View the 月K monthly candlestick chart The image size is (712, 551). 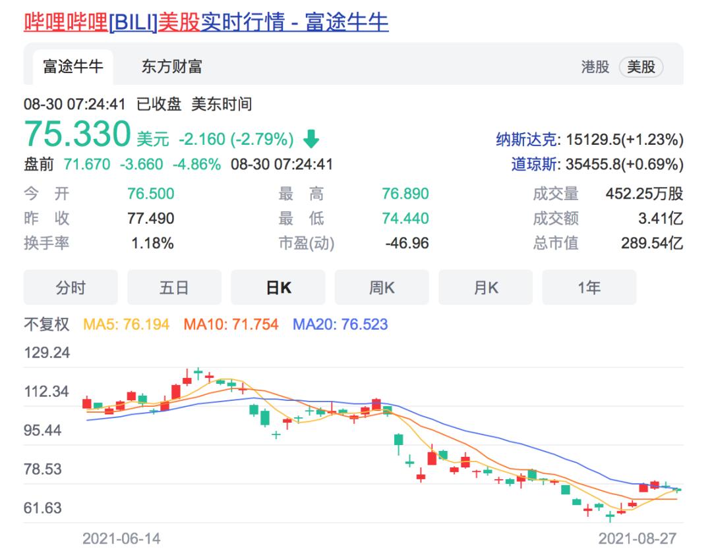tap(486, 287)
